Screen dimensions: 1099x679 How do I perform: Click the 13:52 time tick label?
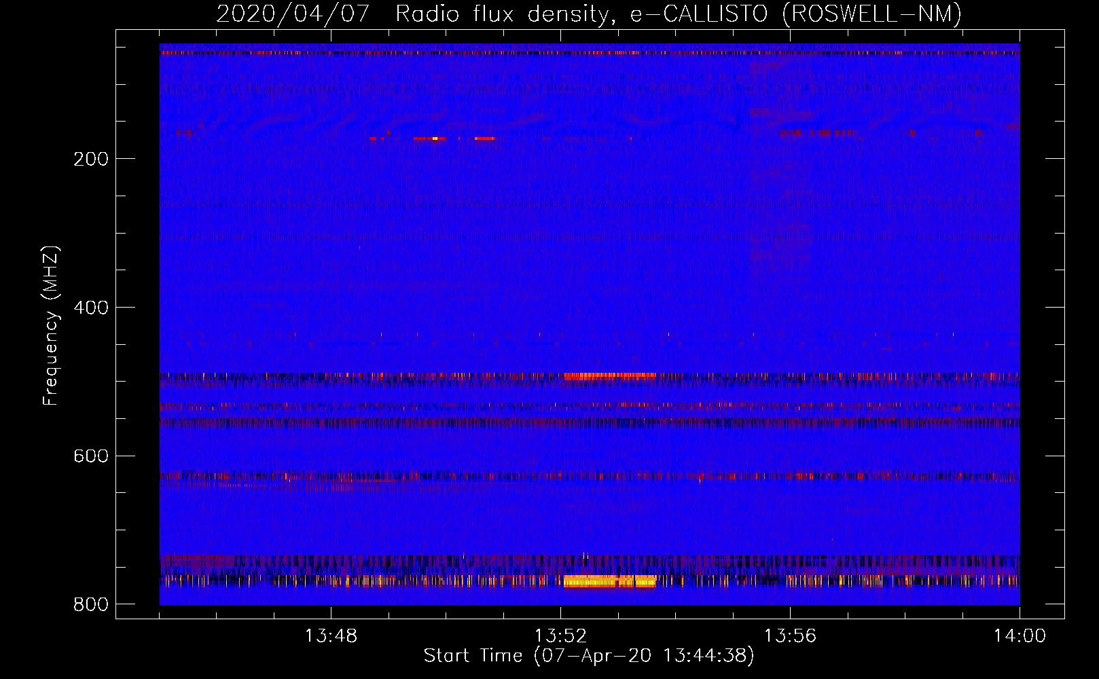pos(560,636)
